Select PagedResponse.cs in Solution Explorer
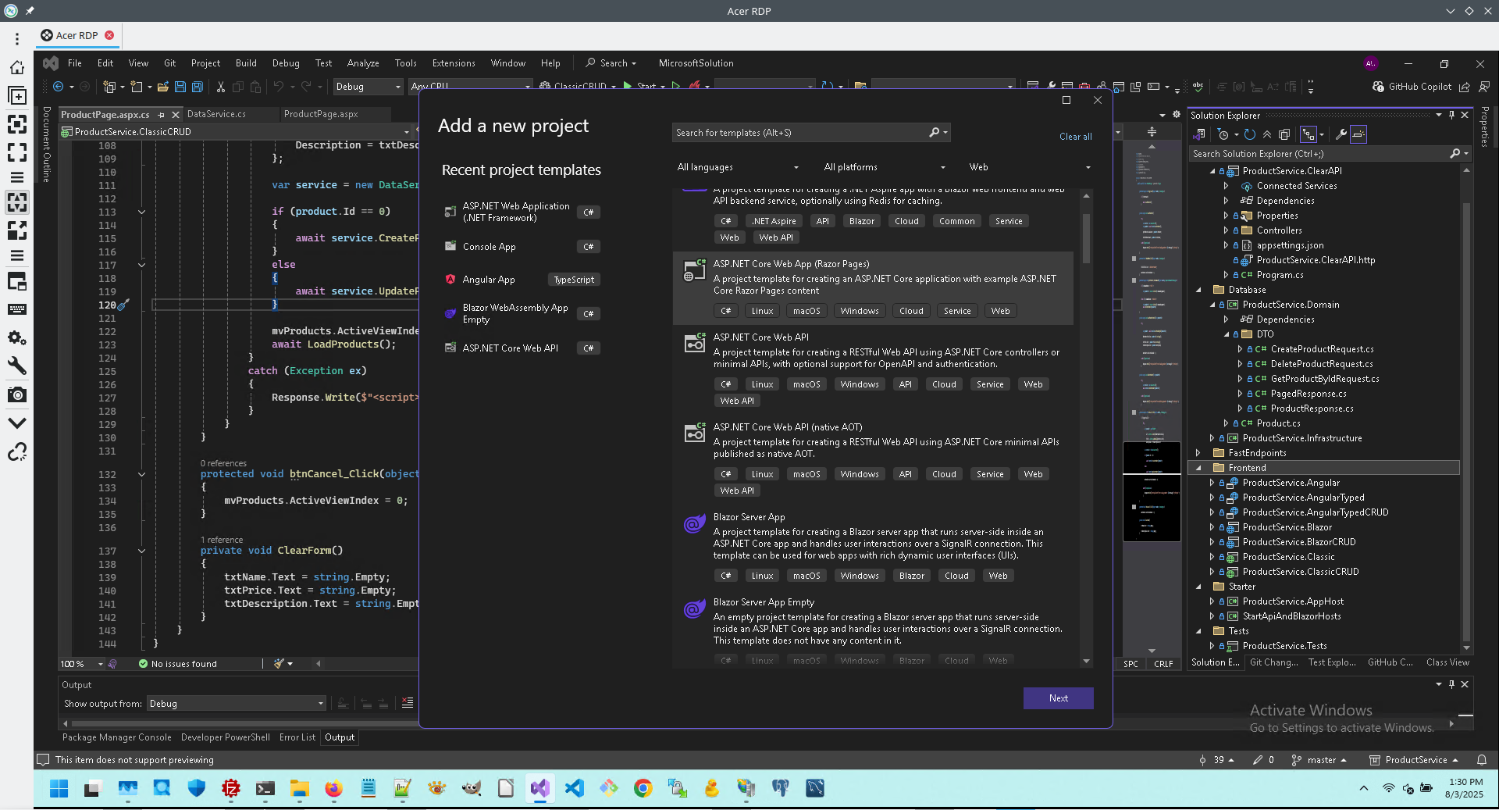This screenshot has height=810, width=1499. (1308, 394)
